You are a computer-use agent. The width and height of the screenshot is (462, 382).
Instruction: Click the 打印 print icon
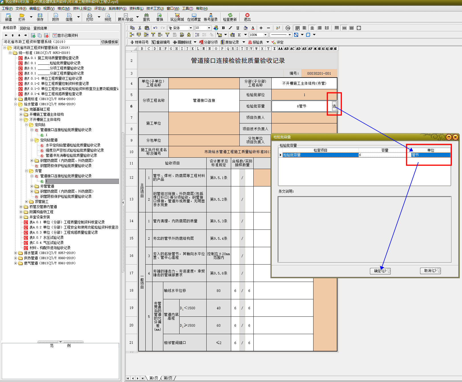(90, 17)
